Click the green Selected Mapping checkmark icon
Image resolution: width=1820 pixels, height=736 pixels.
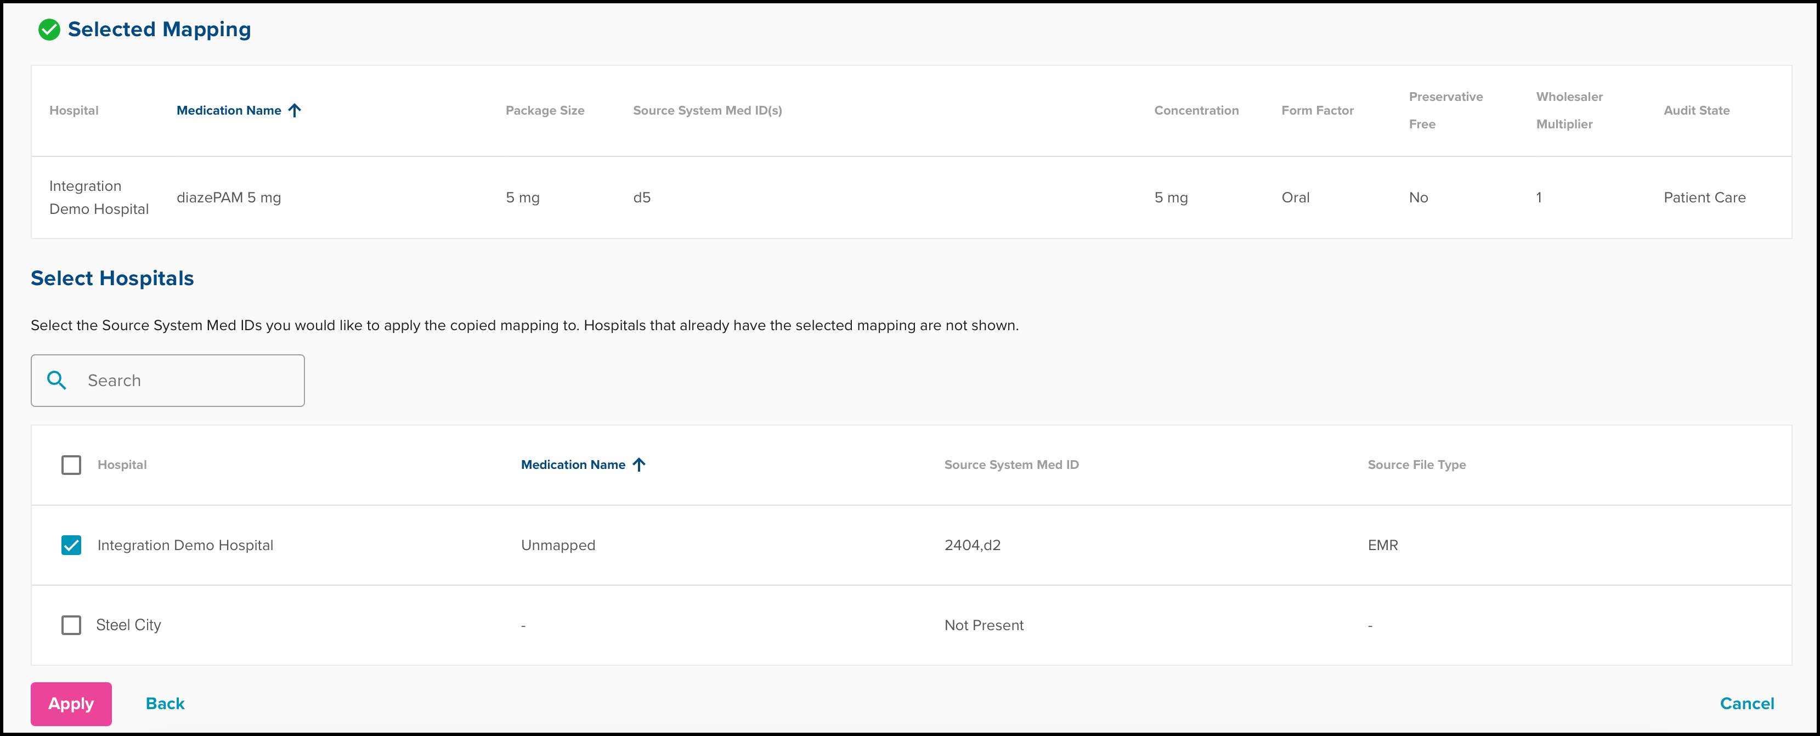pos(49,30)
